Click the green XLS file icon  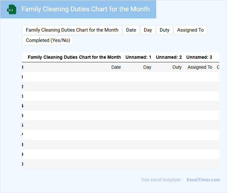[12, 9]
